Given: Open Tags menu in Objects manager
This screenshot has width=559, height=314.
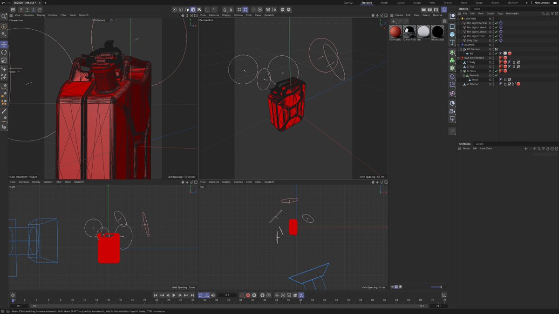Looking at the screenshot, I should [500, 13].
